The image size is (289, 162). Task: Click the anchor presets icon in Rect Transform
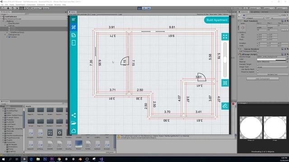[x=243, y=28]
